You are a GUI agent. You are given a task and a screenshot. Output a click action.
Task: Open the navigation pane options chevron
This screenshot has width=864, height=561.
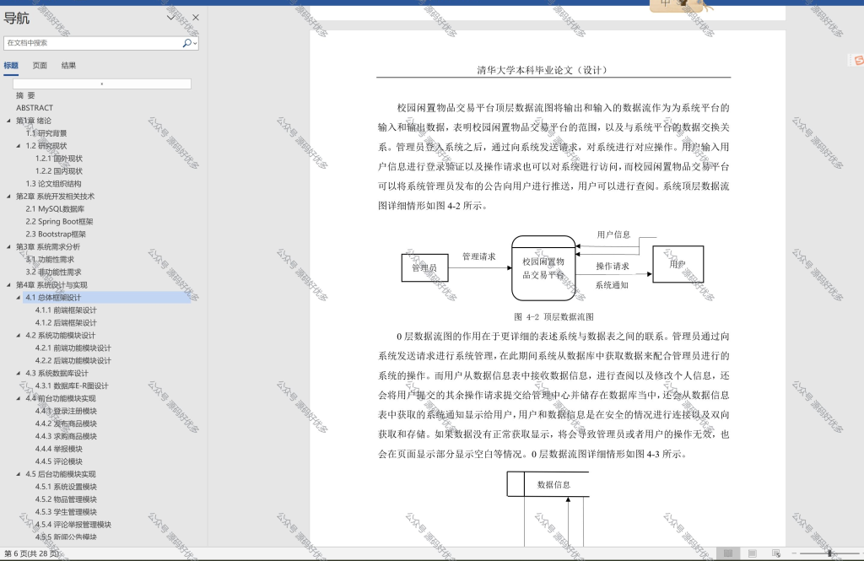pos(171,18)
